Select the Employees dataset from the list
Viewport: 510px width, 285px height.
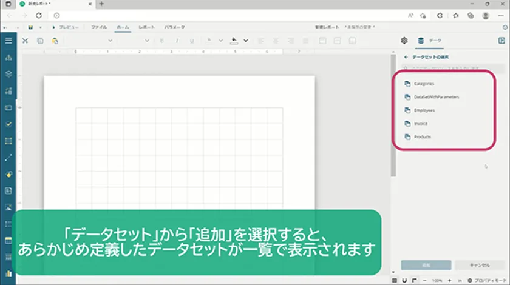tap(424, 110)
